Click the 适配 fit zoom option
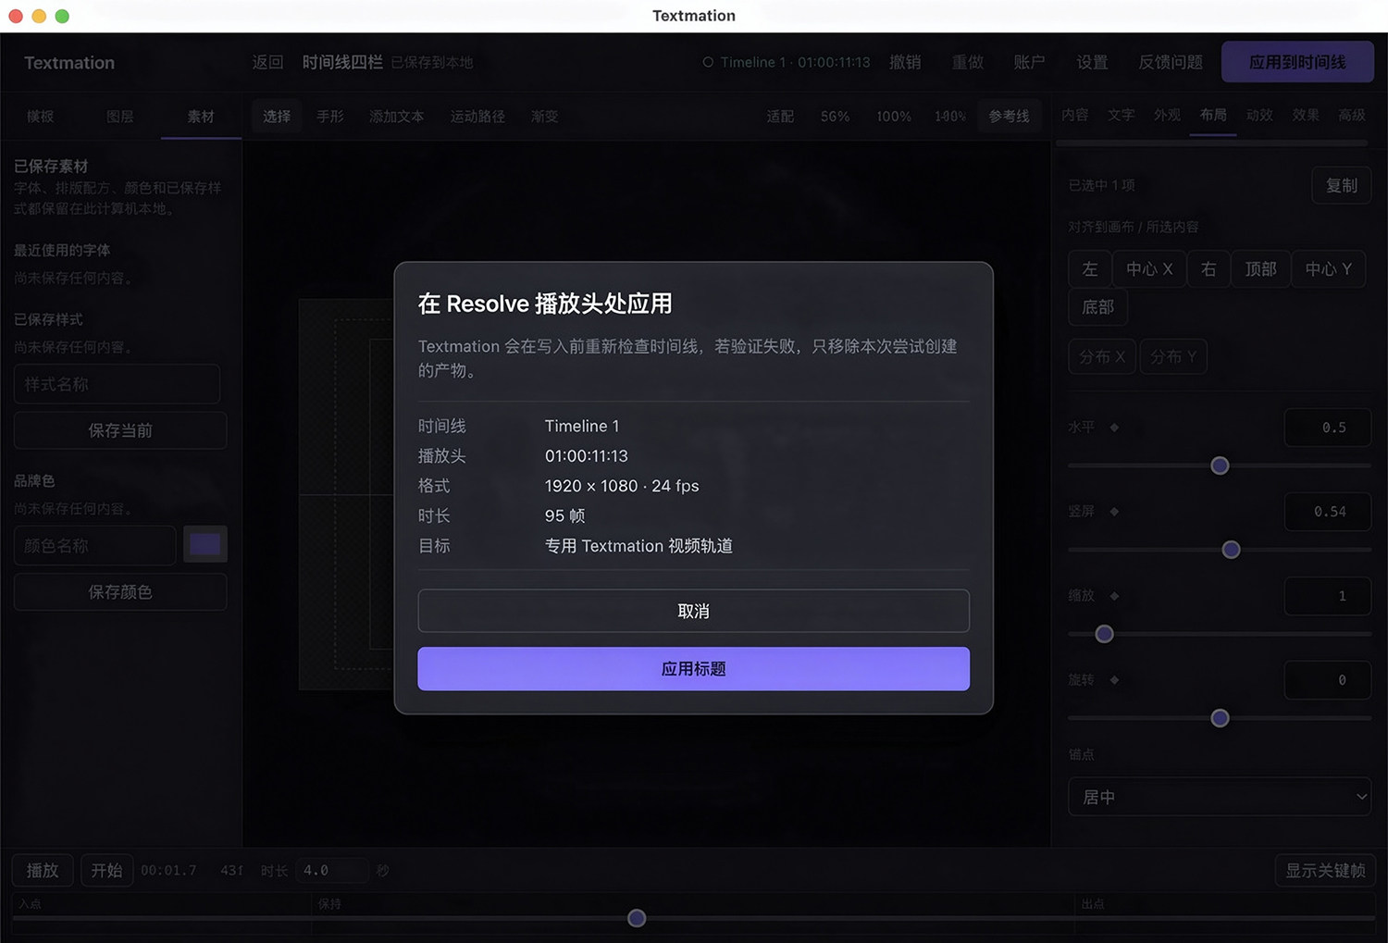The image size is (1388, 943). (x=780, y=117)
